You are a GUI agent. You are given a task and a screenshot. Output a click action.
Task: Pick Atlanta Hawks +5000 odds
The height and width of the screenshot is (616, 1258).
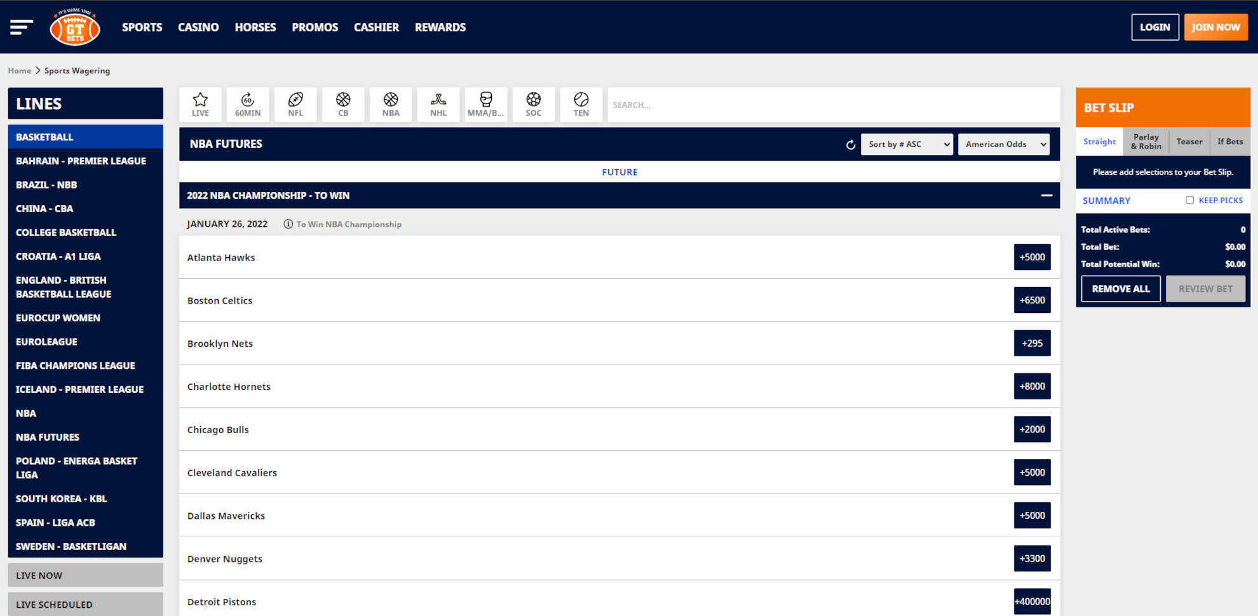click(x=1032, y=257)
